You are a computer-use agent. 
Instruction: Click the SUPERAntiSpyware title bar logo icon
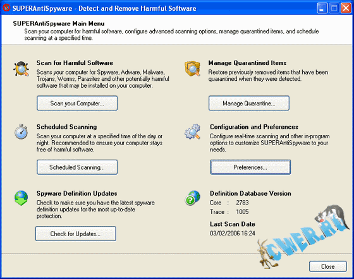tap(6, 8)
